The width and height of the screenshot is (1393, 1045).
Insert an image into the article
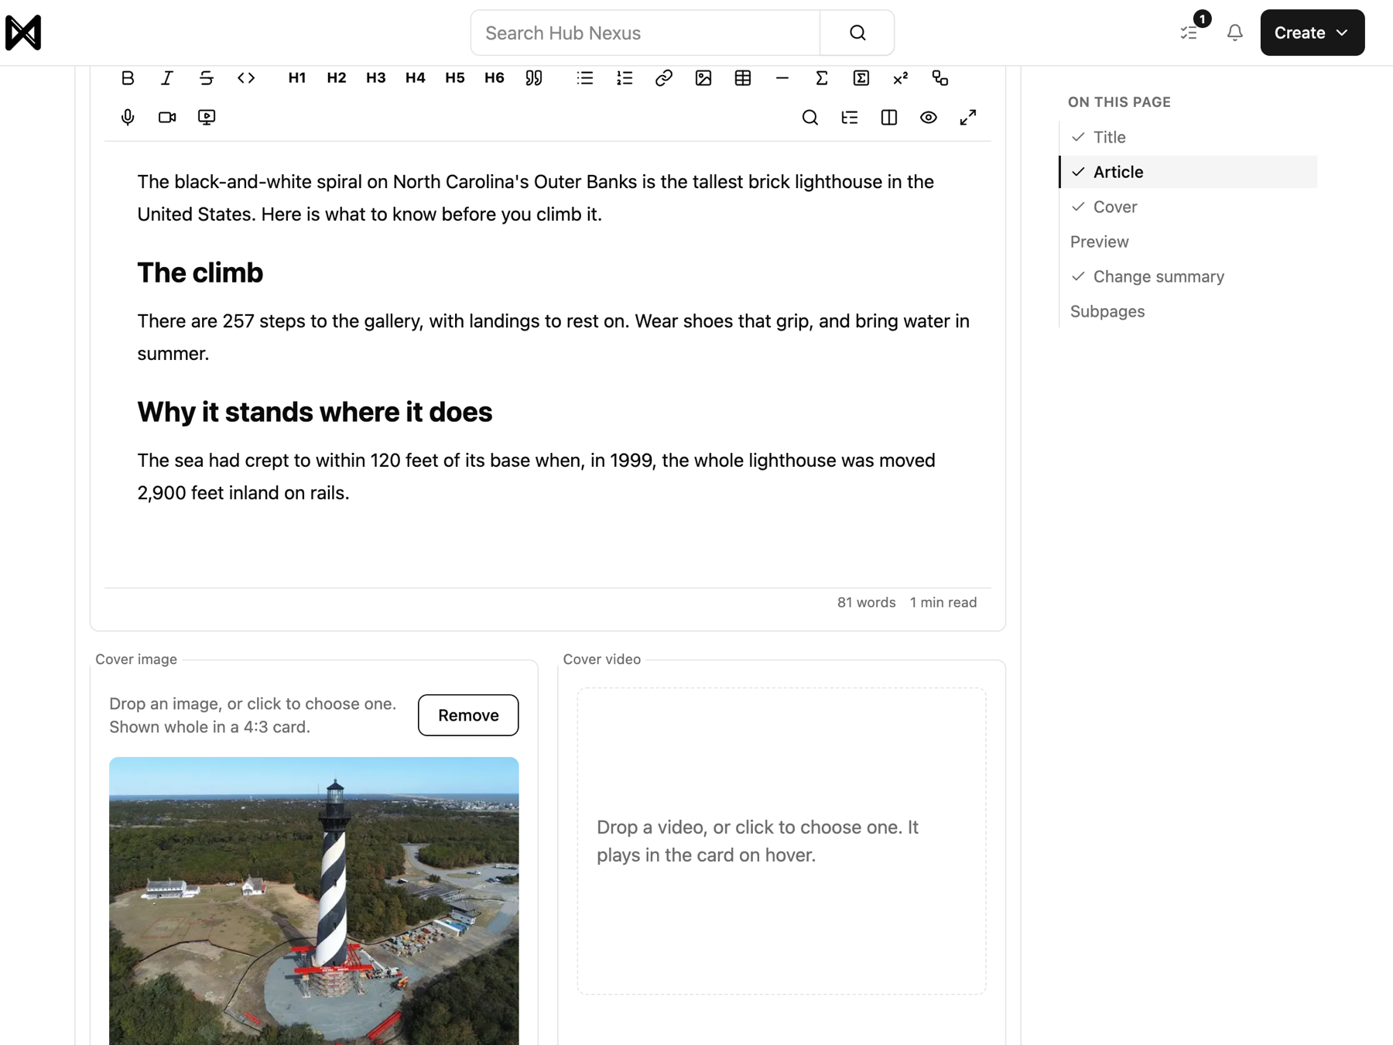[703, 78]
